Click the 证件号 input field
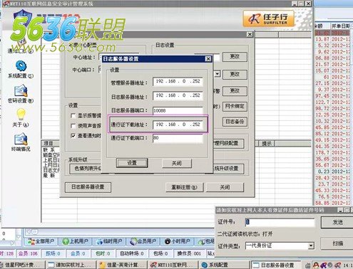The image size is (353, 269). click(280, 222)
